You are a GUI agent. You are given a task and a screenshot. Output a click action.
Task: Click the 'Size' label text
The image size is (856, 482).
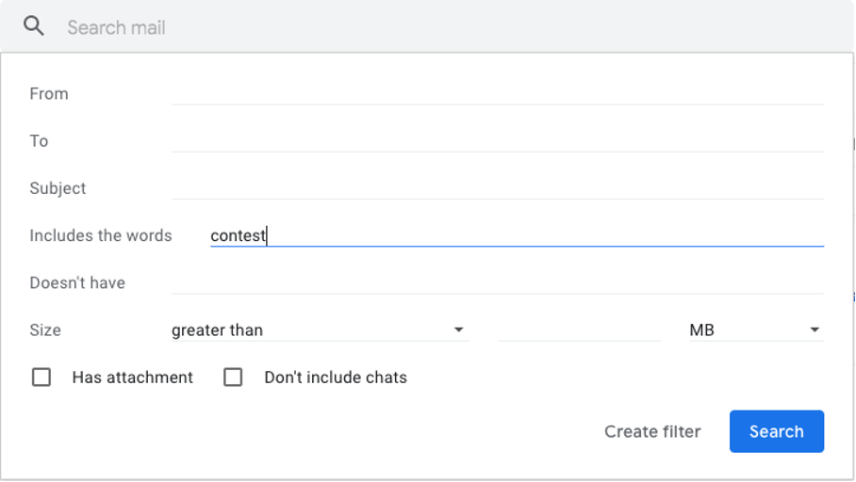click(45, 329)
